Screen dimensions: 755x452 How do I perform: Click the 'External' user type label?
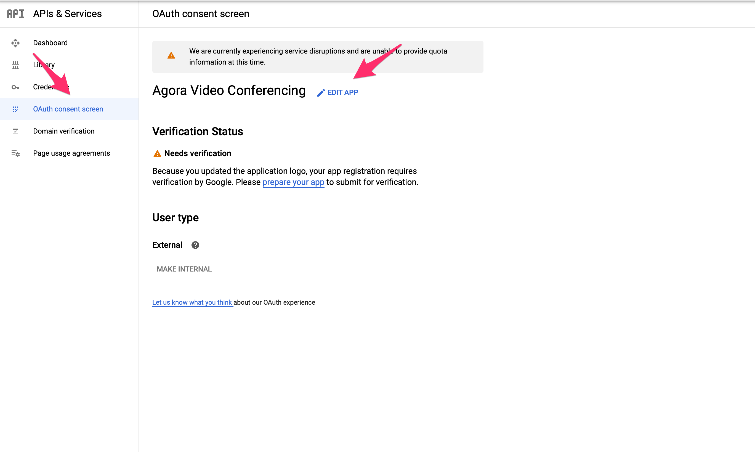[x=167, y=245]
